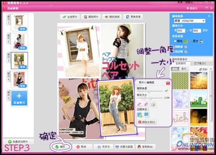The image size is (216, 155).
Task: Click the canvas height field showing 800
Action: pyautogui.click(x=197, y=30)
